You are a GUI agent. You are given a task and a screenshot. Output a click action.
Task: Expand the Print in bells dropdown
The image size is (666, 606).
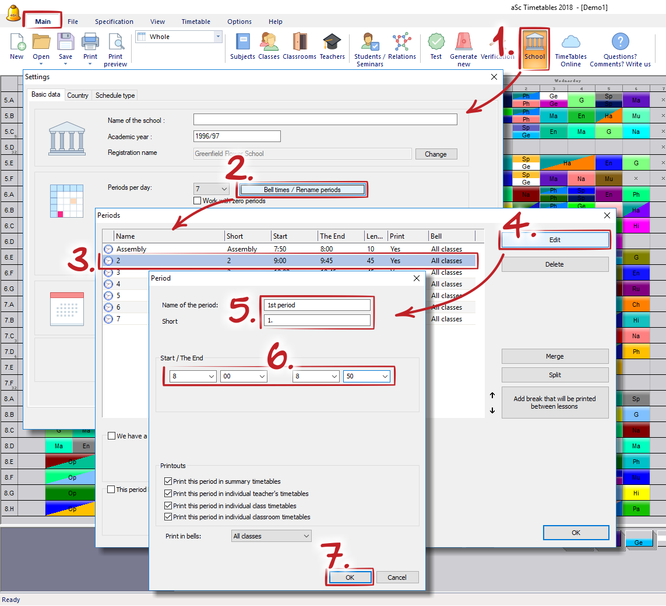tap(272, 536)
